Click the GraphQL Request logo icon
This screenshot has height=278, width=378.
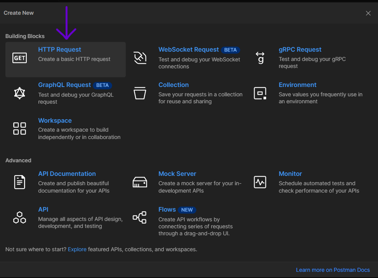pos(19,93)
